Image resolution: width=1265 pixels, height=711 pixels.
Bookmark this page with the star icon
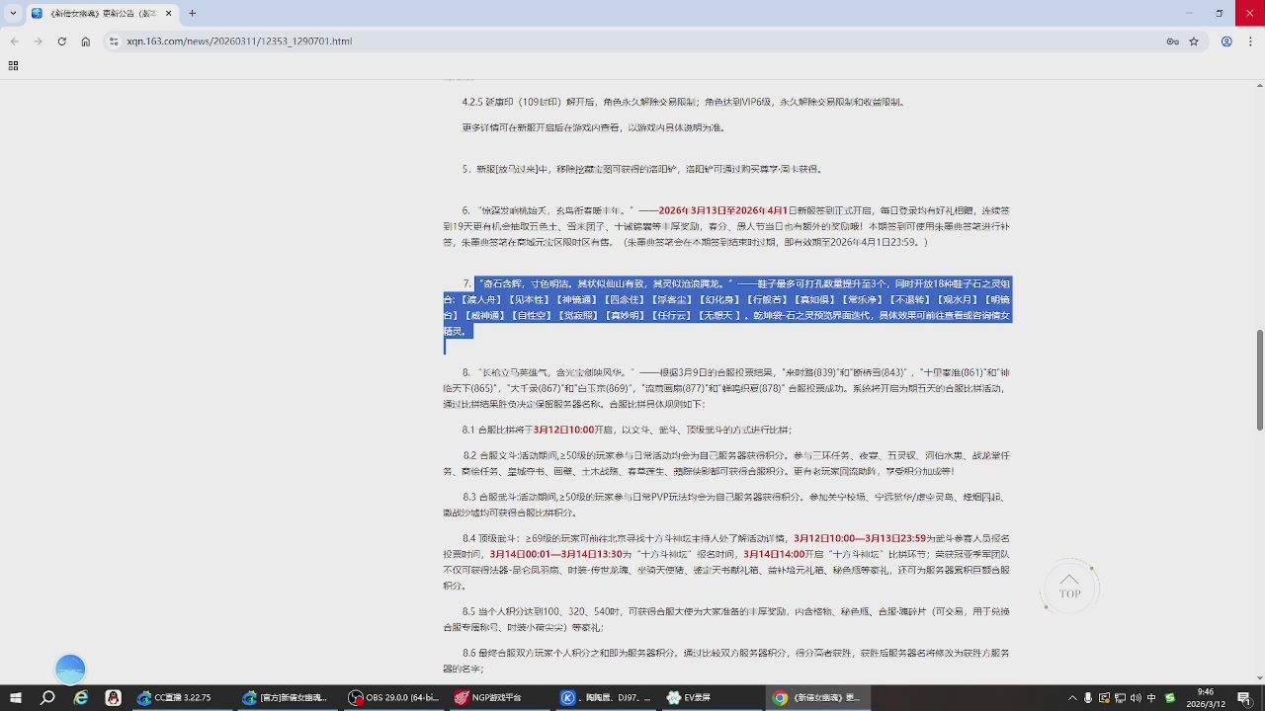pos(1194,41)
